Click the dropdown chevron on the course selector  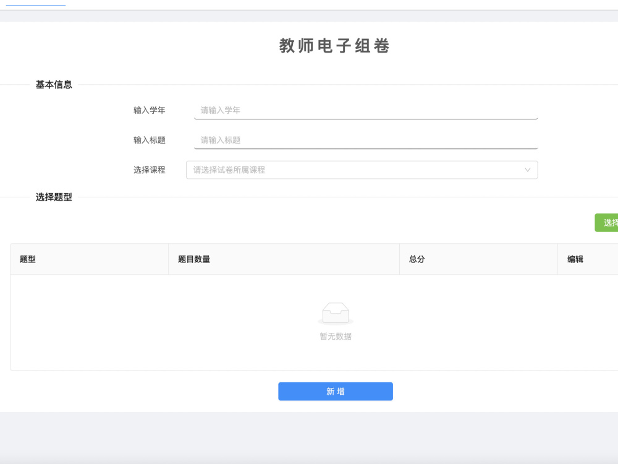point(527,170)
